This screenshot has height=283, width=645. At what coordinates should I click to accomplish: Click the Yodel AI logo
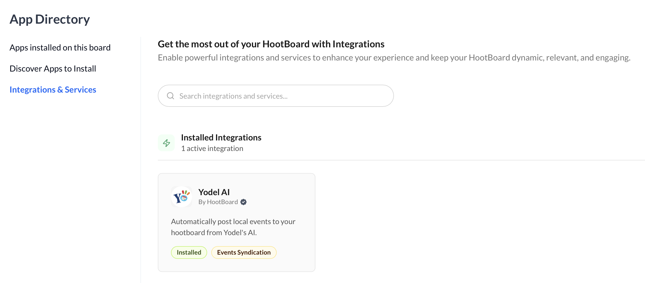point(181,197)
